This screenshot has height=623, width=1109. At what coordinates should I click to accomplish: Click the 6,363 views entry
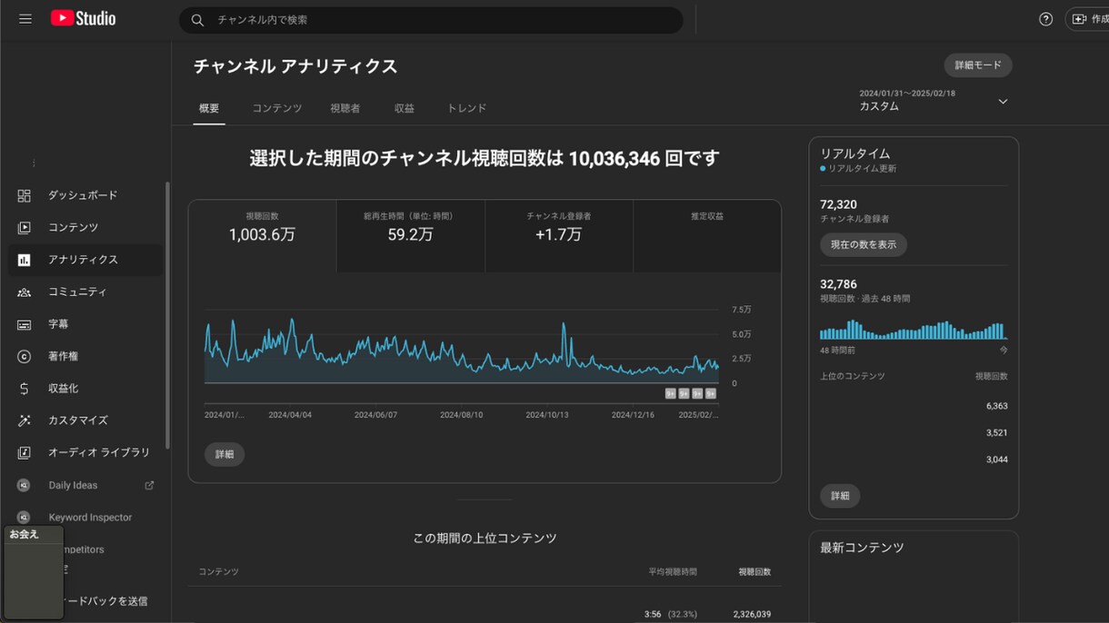click(x=996, y=406)
